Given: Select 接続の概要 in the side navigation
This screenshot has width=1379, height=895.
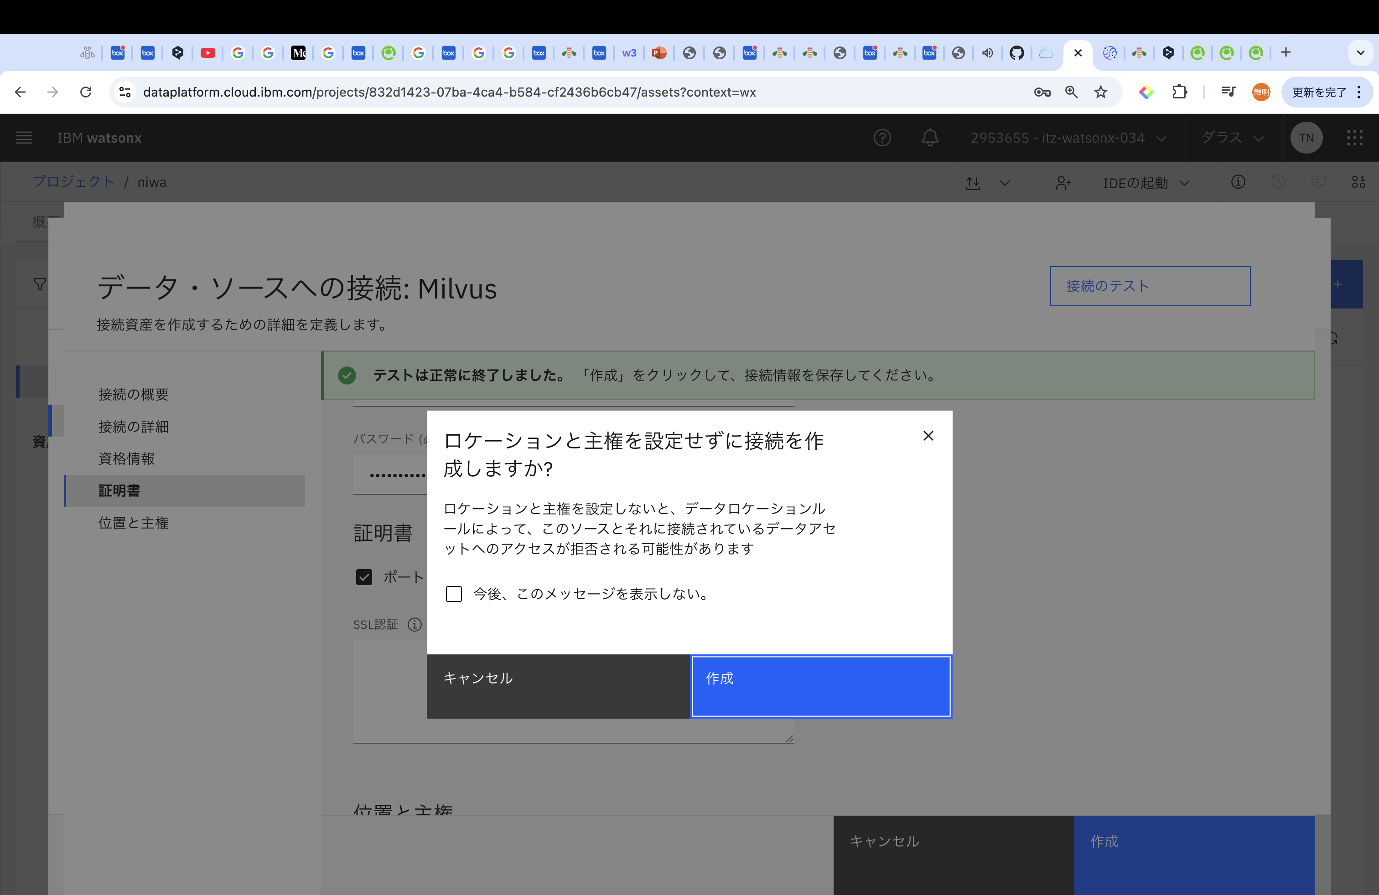Looking at the screenshot, I should pyautogui.click(x=133, y=394).
